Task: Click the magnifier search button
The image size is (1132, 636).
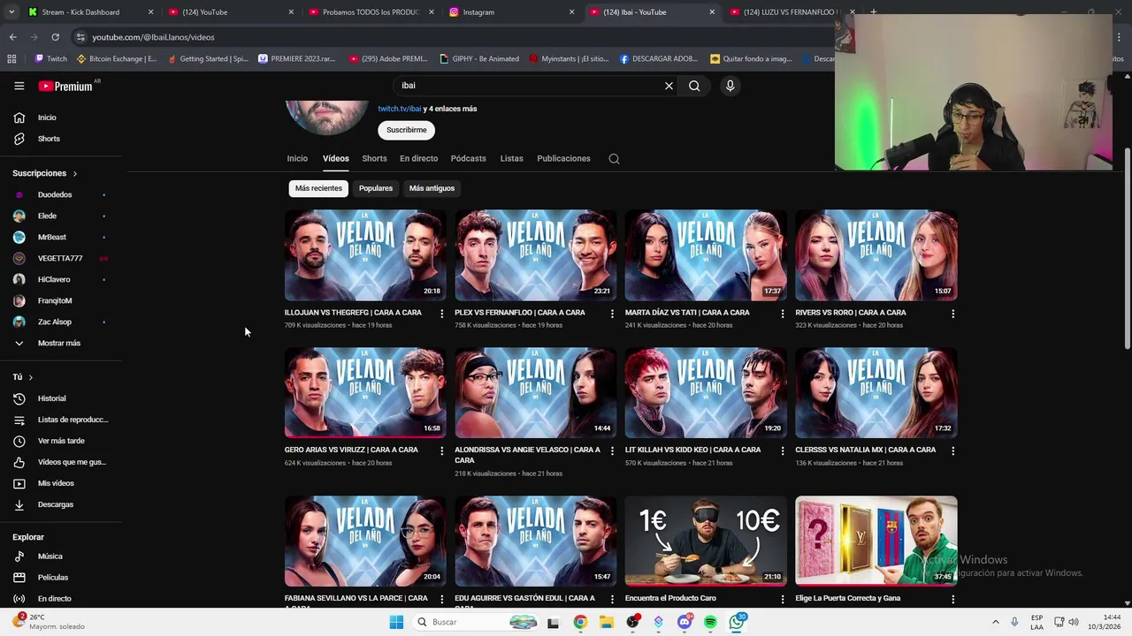Action: (694, 86)
